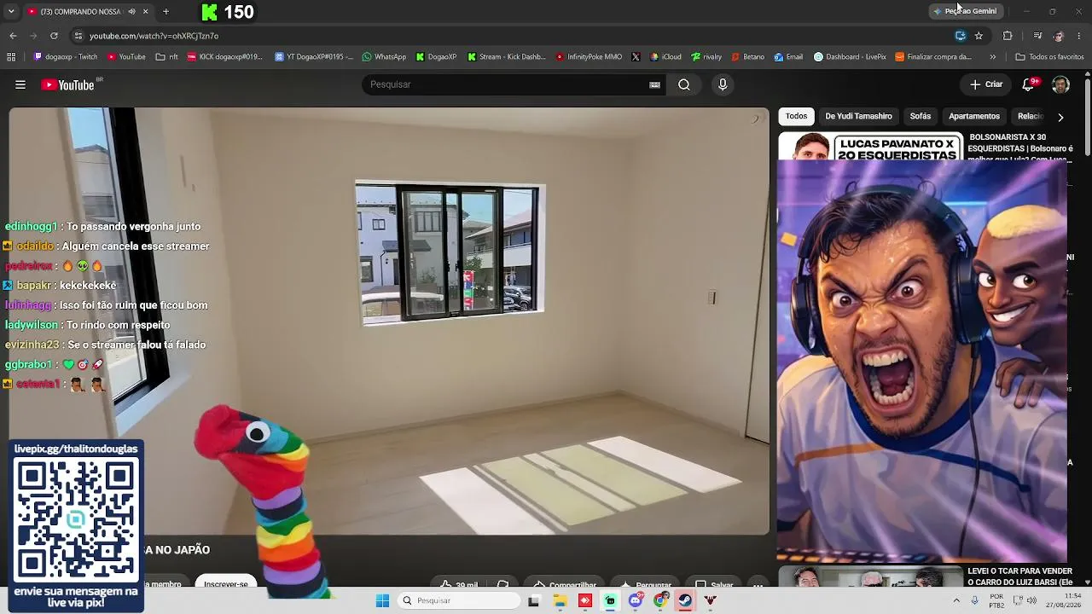Select the De Yudi Tamashiro chip

[x=858, y=116]
